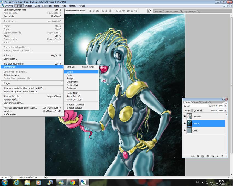Click the distribute right edges icon
Screen dimensions: 233x186
click(x=136, y=11)
